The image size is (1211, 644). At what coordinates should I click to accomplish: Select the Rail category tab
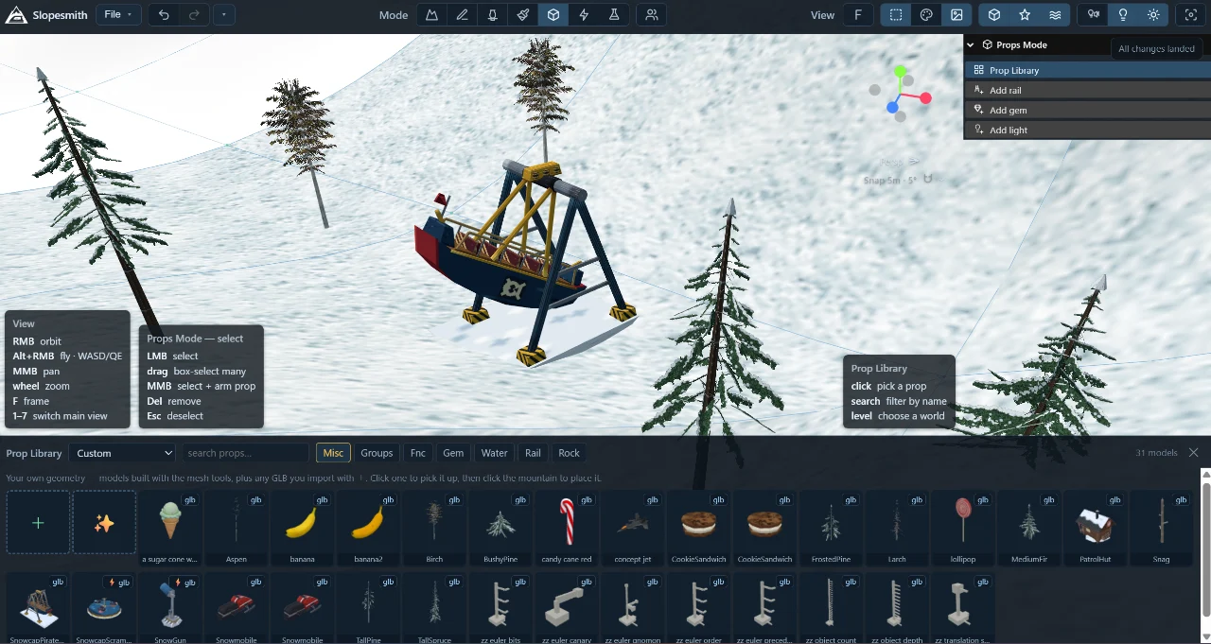click(533, 453)
